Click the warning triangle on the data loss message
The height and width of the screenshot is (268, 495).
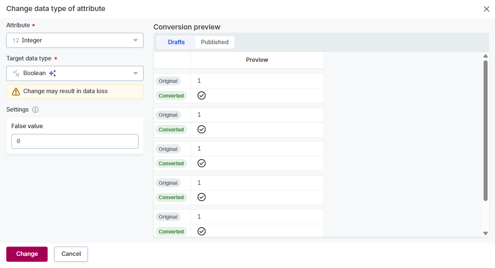point(15,91)
